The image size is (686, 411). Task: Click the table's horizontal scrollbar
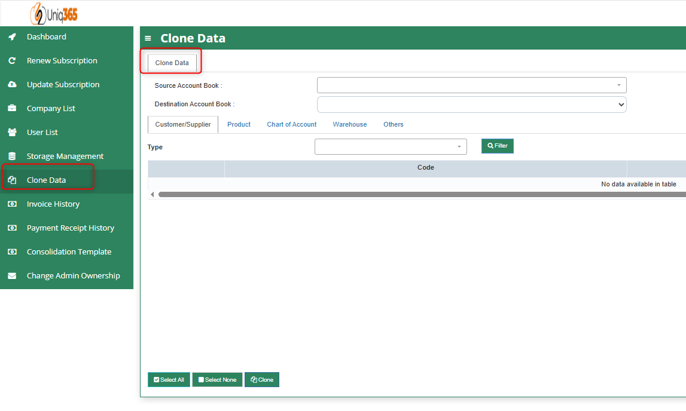tap(419, 194)
